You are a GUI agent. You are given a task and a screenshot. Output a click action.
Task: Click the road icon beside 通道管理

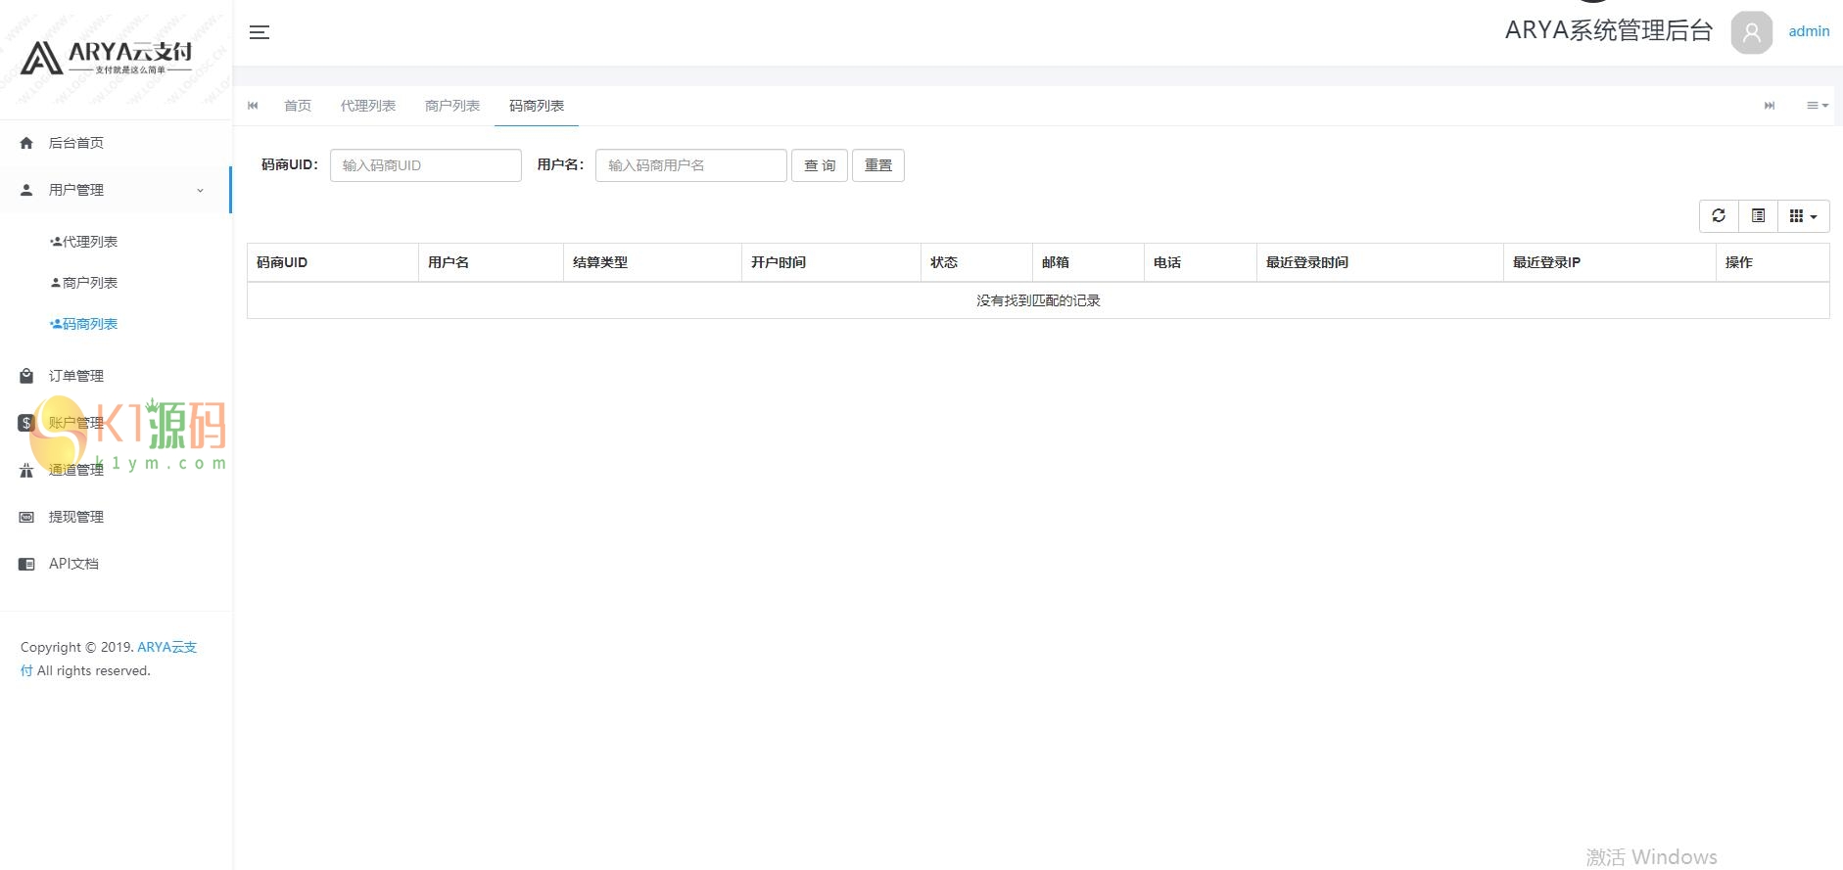coord(26,470)
